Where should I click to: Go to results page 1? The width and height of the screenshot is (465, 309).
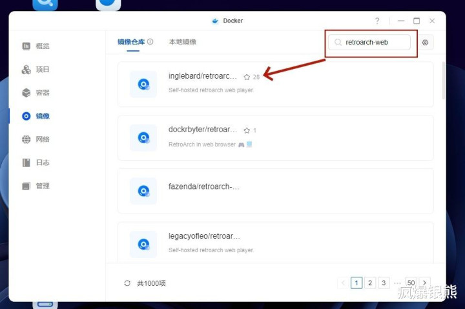[x=356, y=283]
